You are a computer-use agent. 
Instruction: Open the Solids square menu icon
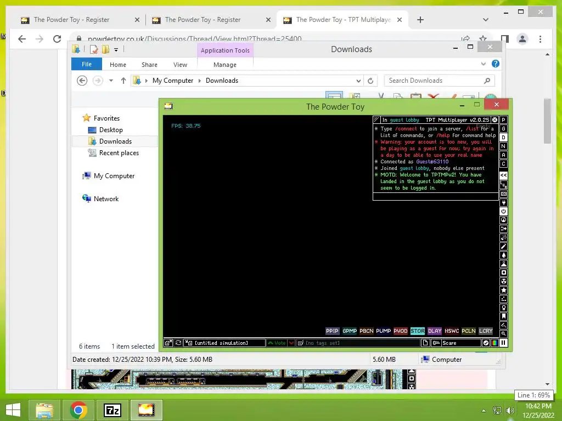[x=503, y=272]
